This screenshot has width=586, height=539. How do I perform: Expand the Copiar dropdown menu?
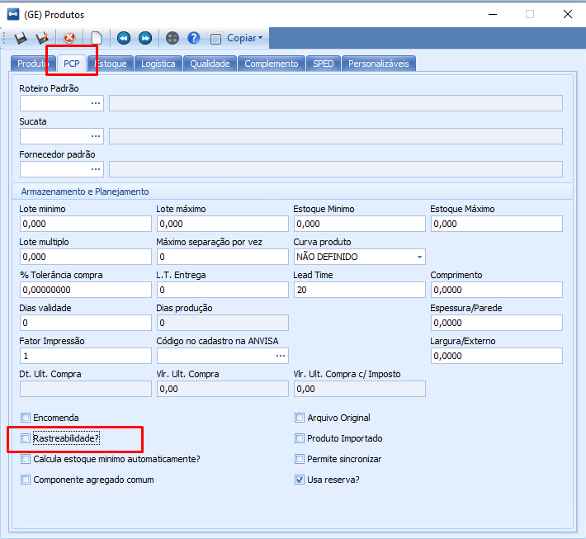tap(245, 38)
